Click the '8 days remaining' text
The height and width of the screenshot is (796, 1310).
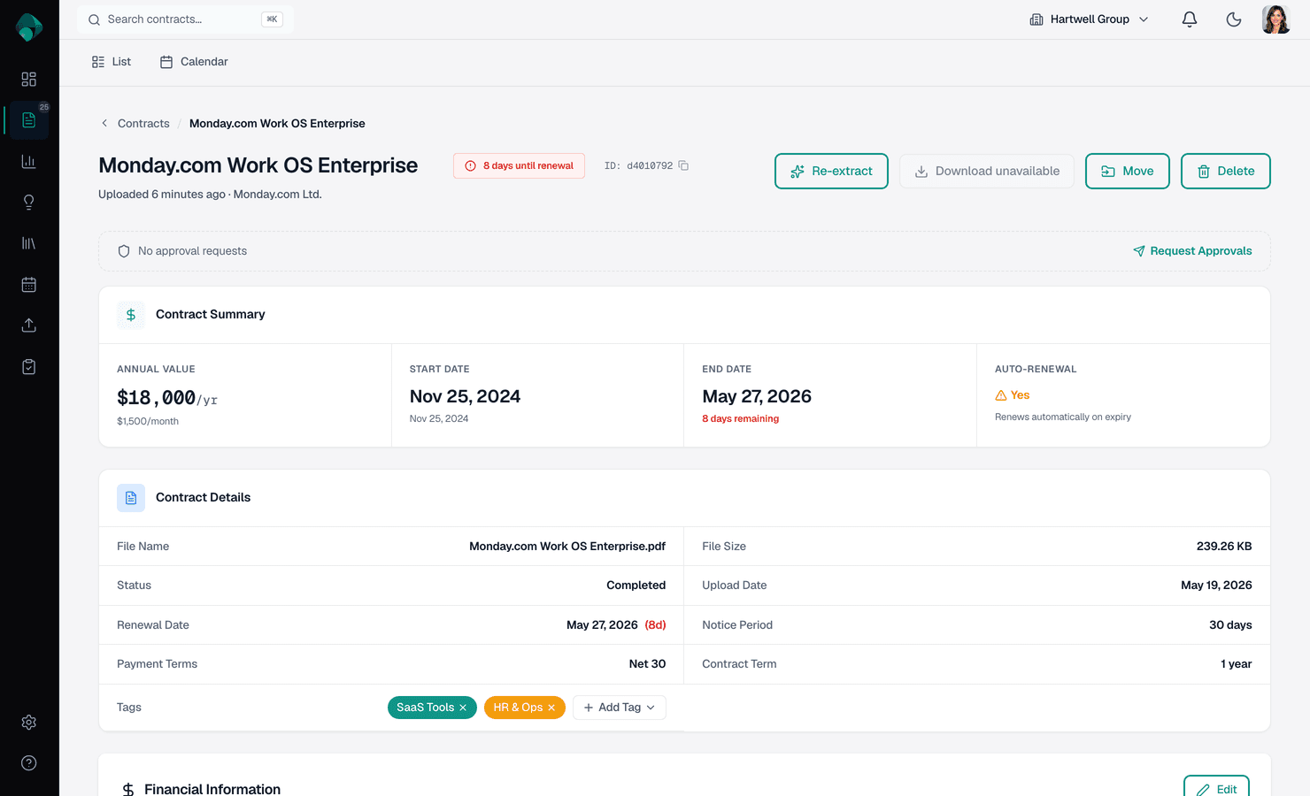coord(741,419)
